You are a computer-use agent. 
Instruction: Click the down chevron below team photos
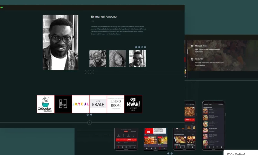tap(87, 72)
